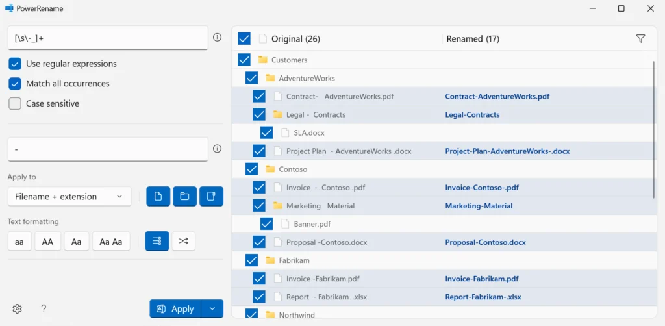The height and width of the screenshot is (326, 665).
Task: Apply lowercase 'aa' formatting
Action: point(19,241)
